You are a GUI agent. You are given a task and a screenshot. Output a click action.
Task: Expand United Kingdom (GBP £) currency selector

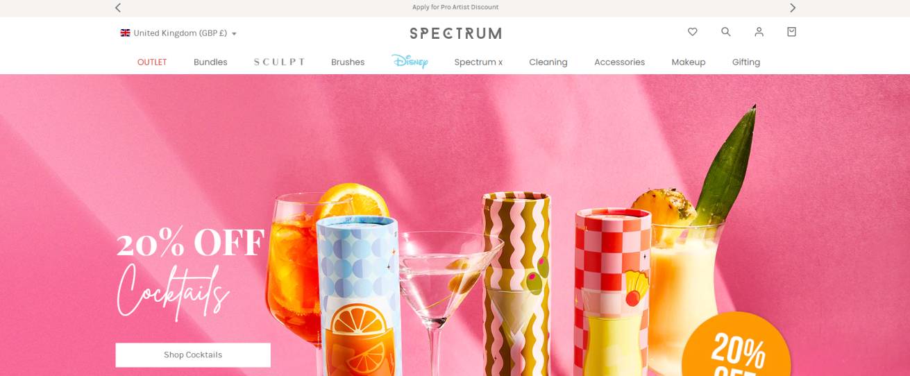pos(178,33)
